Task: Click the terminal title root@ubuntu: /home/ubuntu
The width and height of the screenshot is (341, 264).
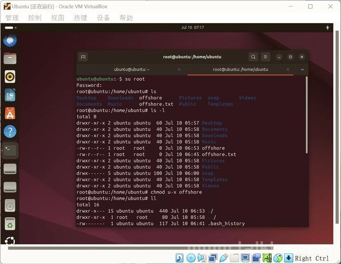Action: click(x=192, y=57)
